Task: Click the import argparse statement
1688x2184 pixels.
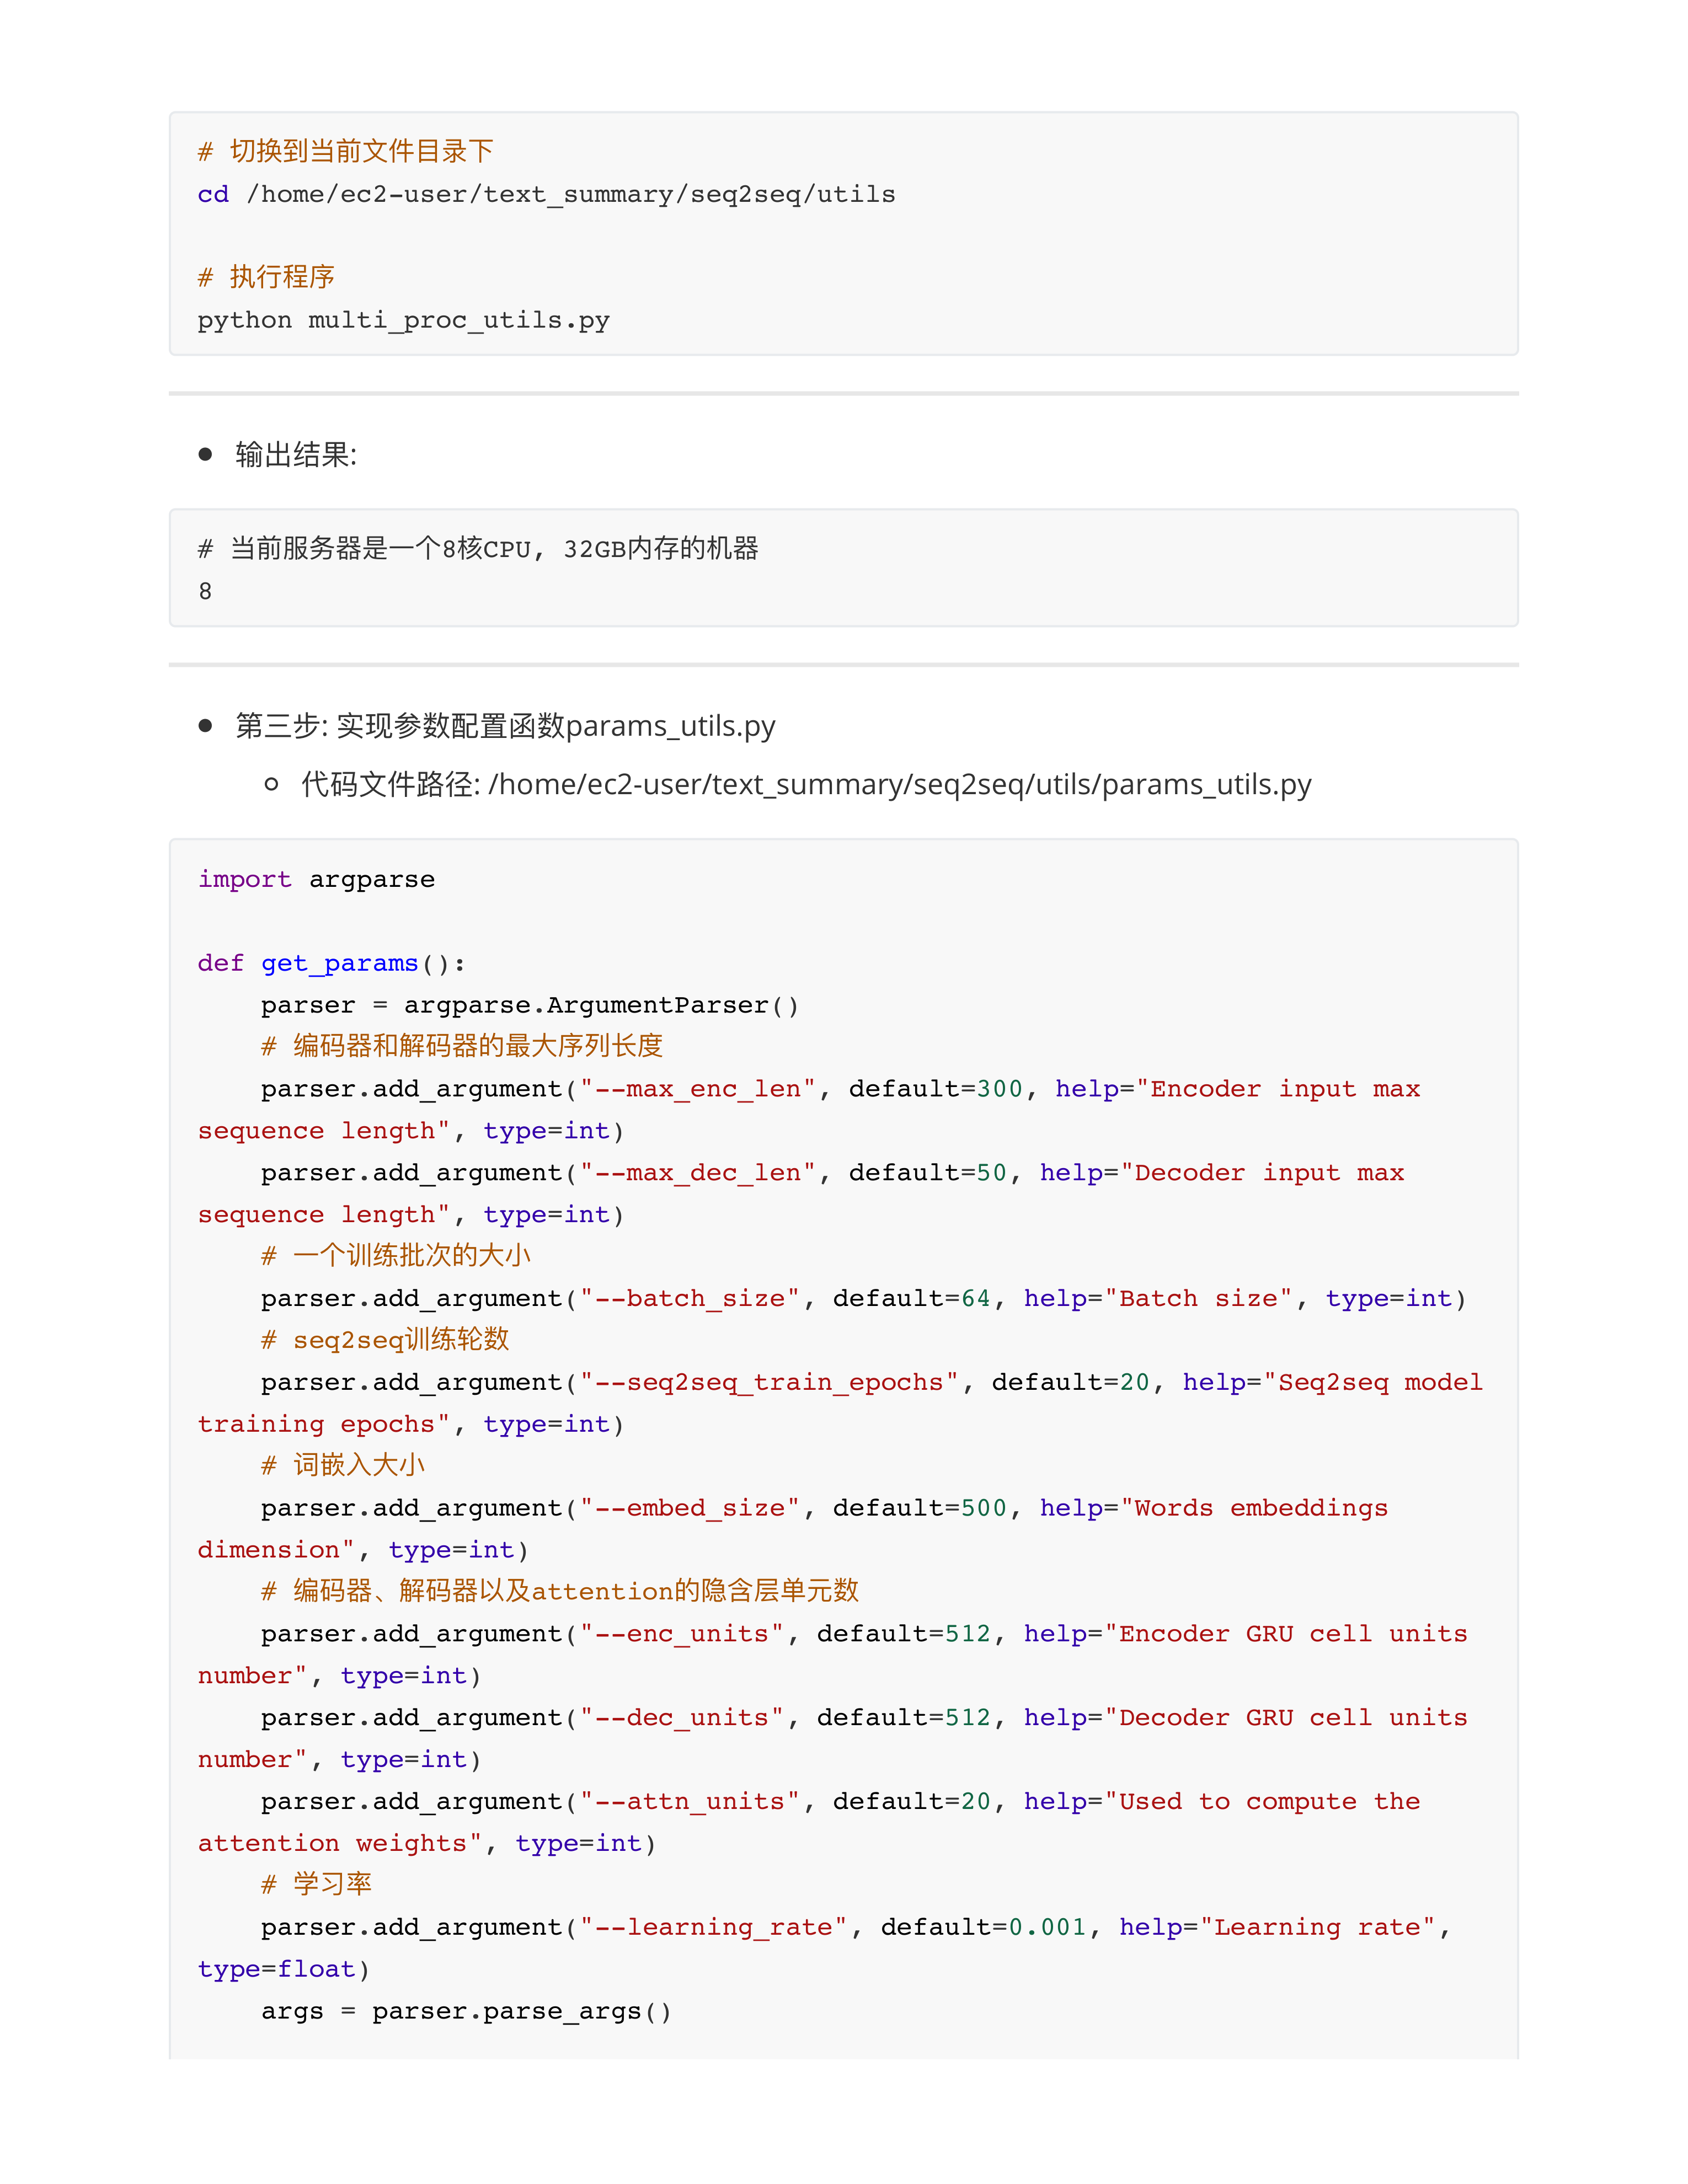Action: tap(316, 879)
